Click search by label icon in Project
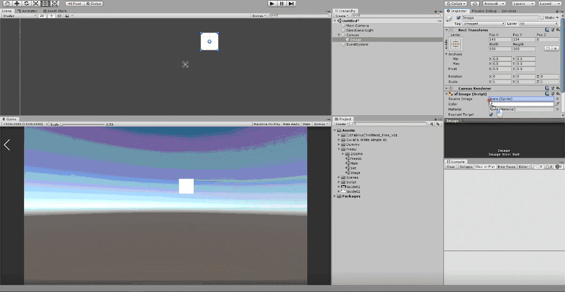This screenshot has height=292, width=565. pos(438,124)
